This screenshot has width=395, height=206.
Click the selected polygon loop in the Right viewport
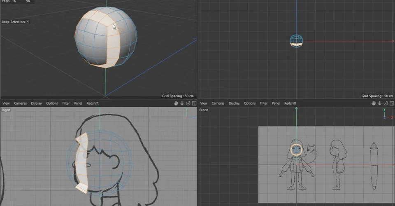click(x=82, y=163)
